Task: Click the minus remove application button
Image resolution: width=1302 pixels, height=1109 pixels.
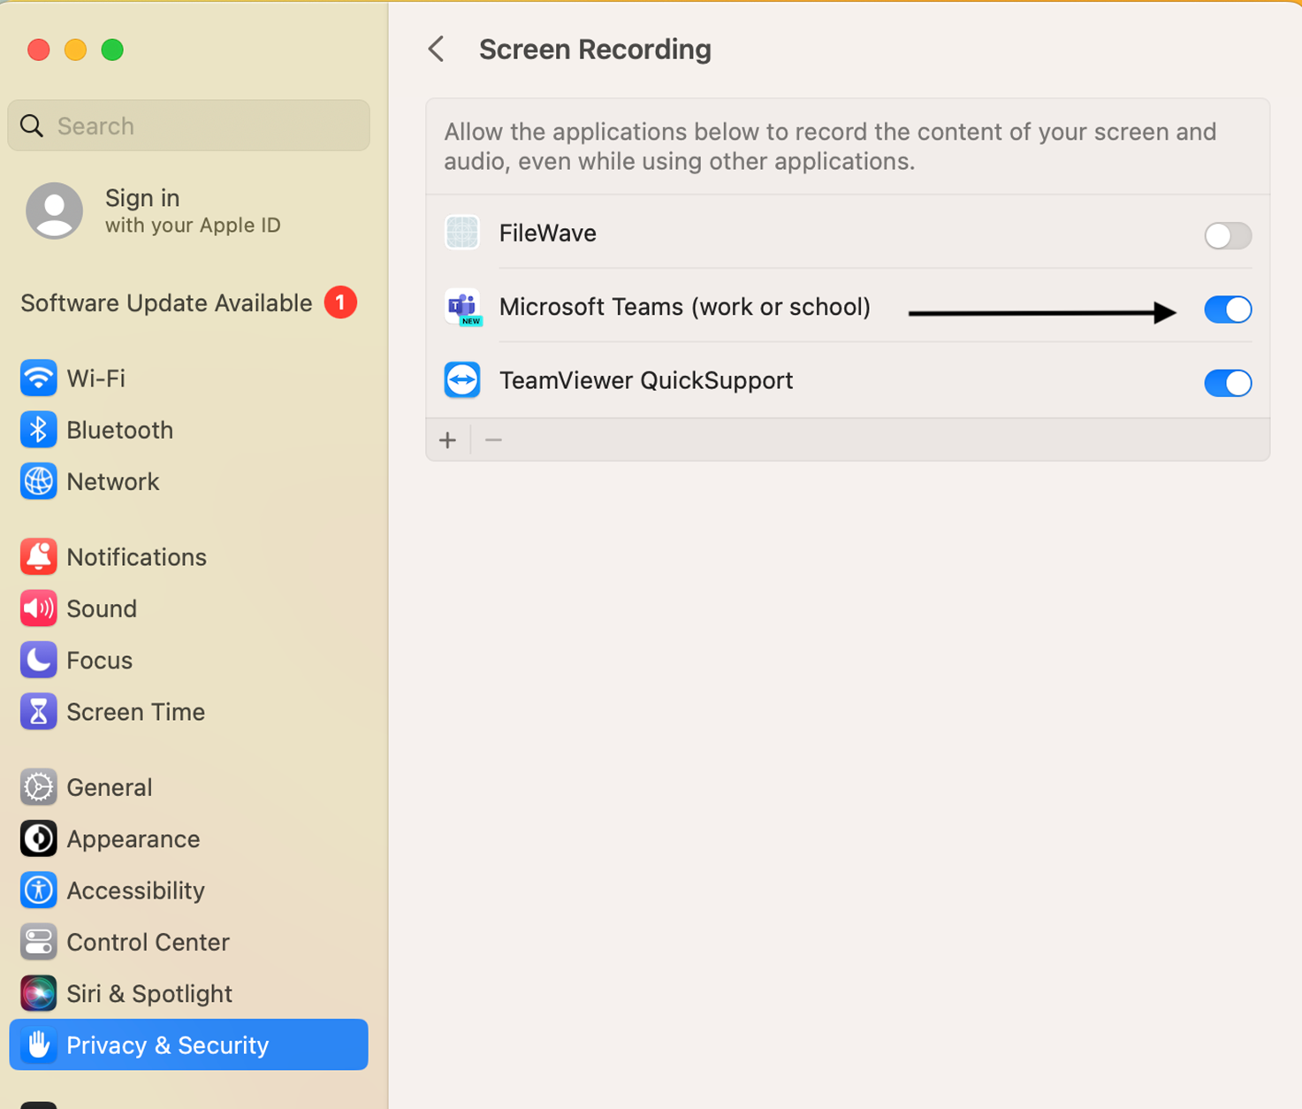Action: pyautogui.click(x=493, y=440)
